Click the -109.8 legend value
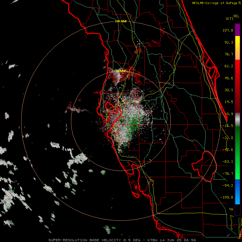The height and width of the screenshot is (242, 242). (227, 197)
